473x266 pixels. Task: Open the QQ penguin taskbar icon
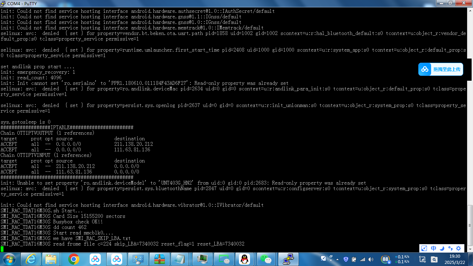click(x=244, y=259)
